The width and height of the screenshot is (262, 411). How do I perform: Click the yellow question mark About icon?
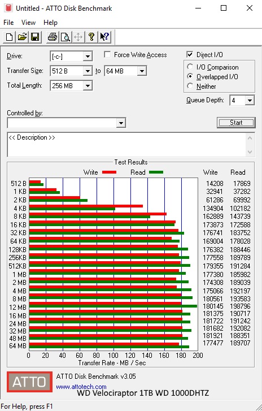pos(91,37)
